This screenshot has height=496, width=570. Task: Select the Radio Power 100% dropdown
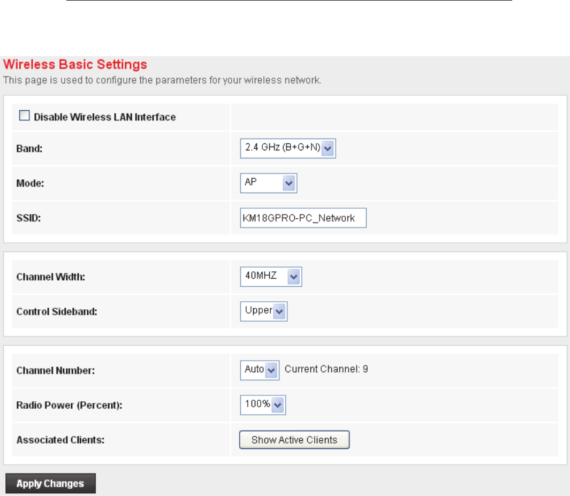tap(263, 405)
